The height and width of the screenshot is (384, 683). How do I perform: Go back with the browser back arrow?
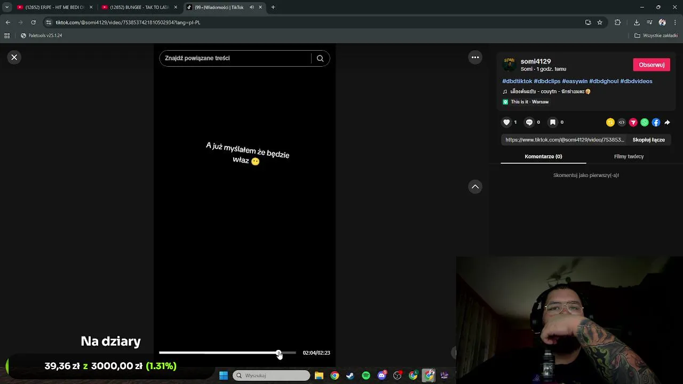7,22
